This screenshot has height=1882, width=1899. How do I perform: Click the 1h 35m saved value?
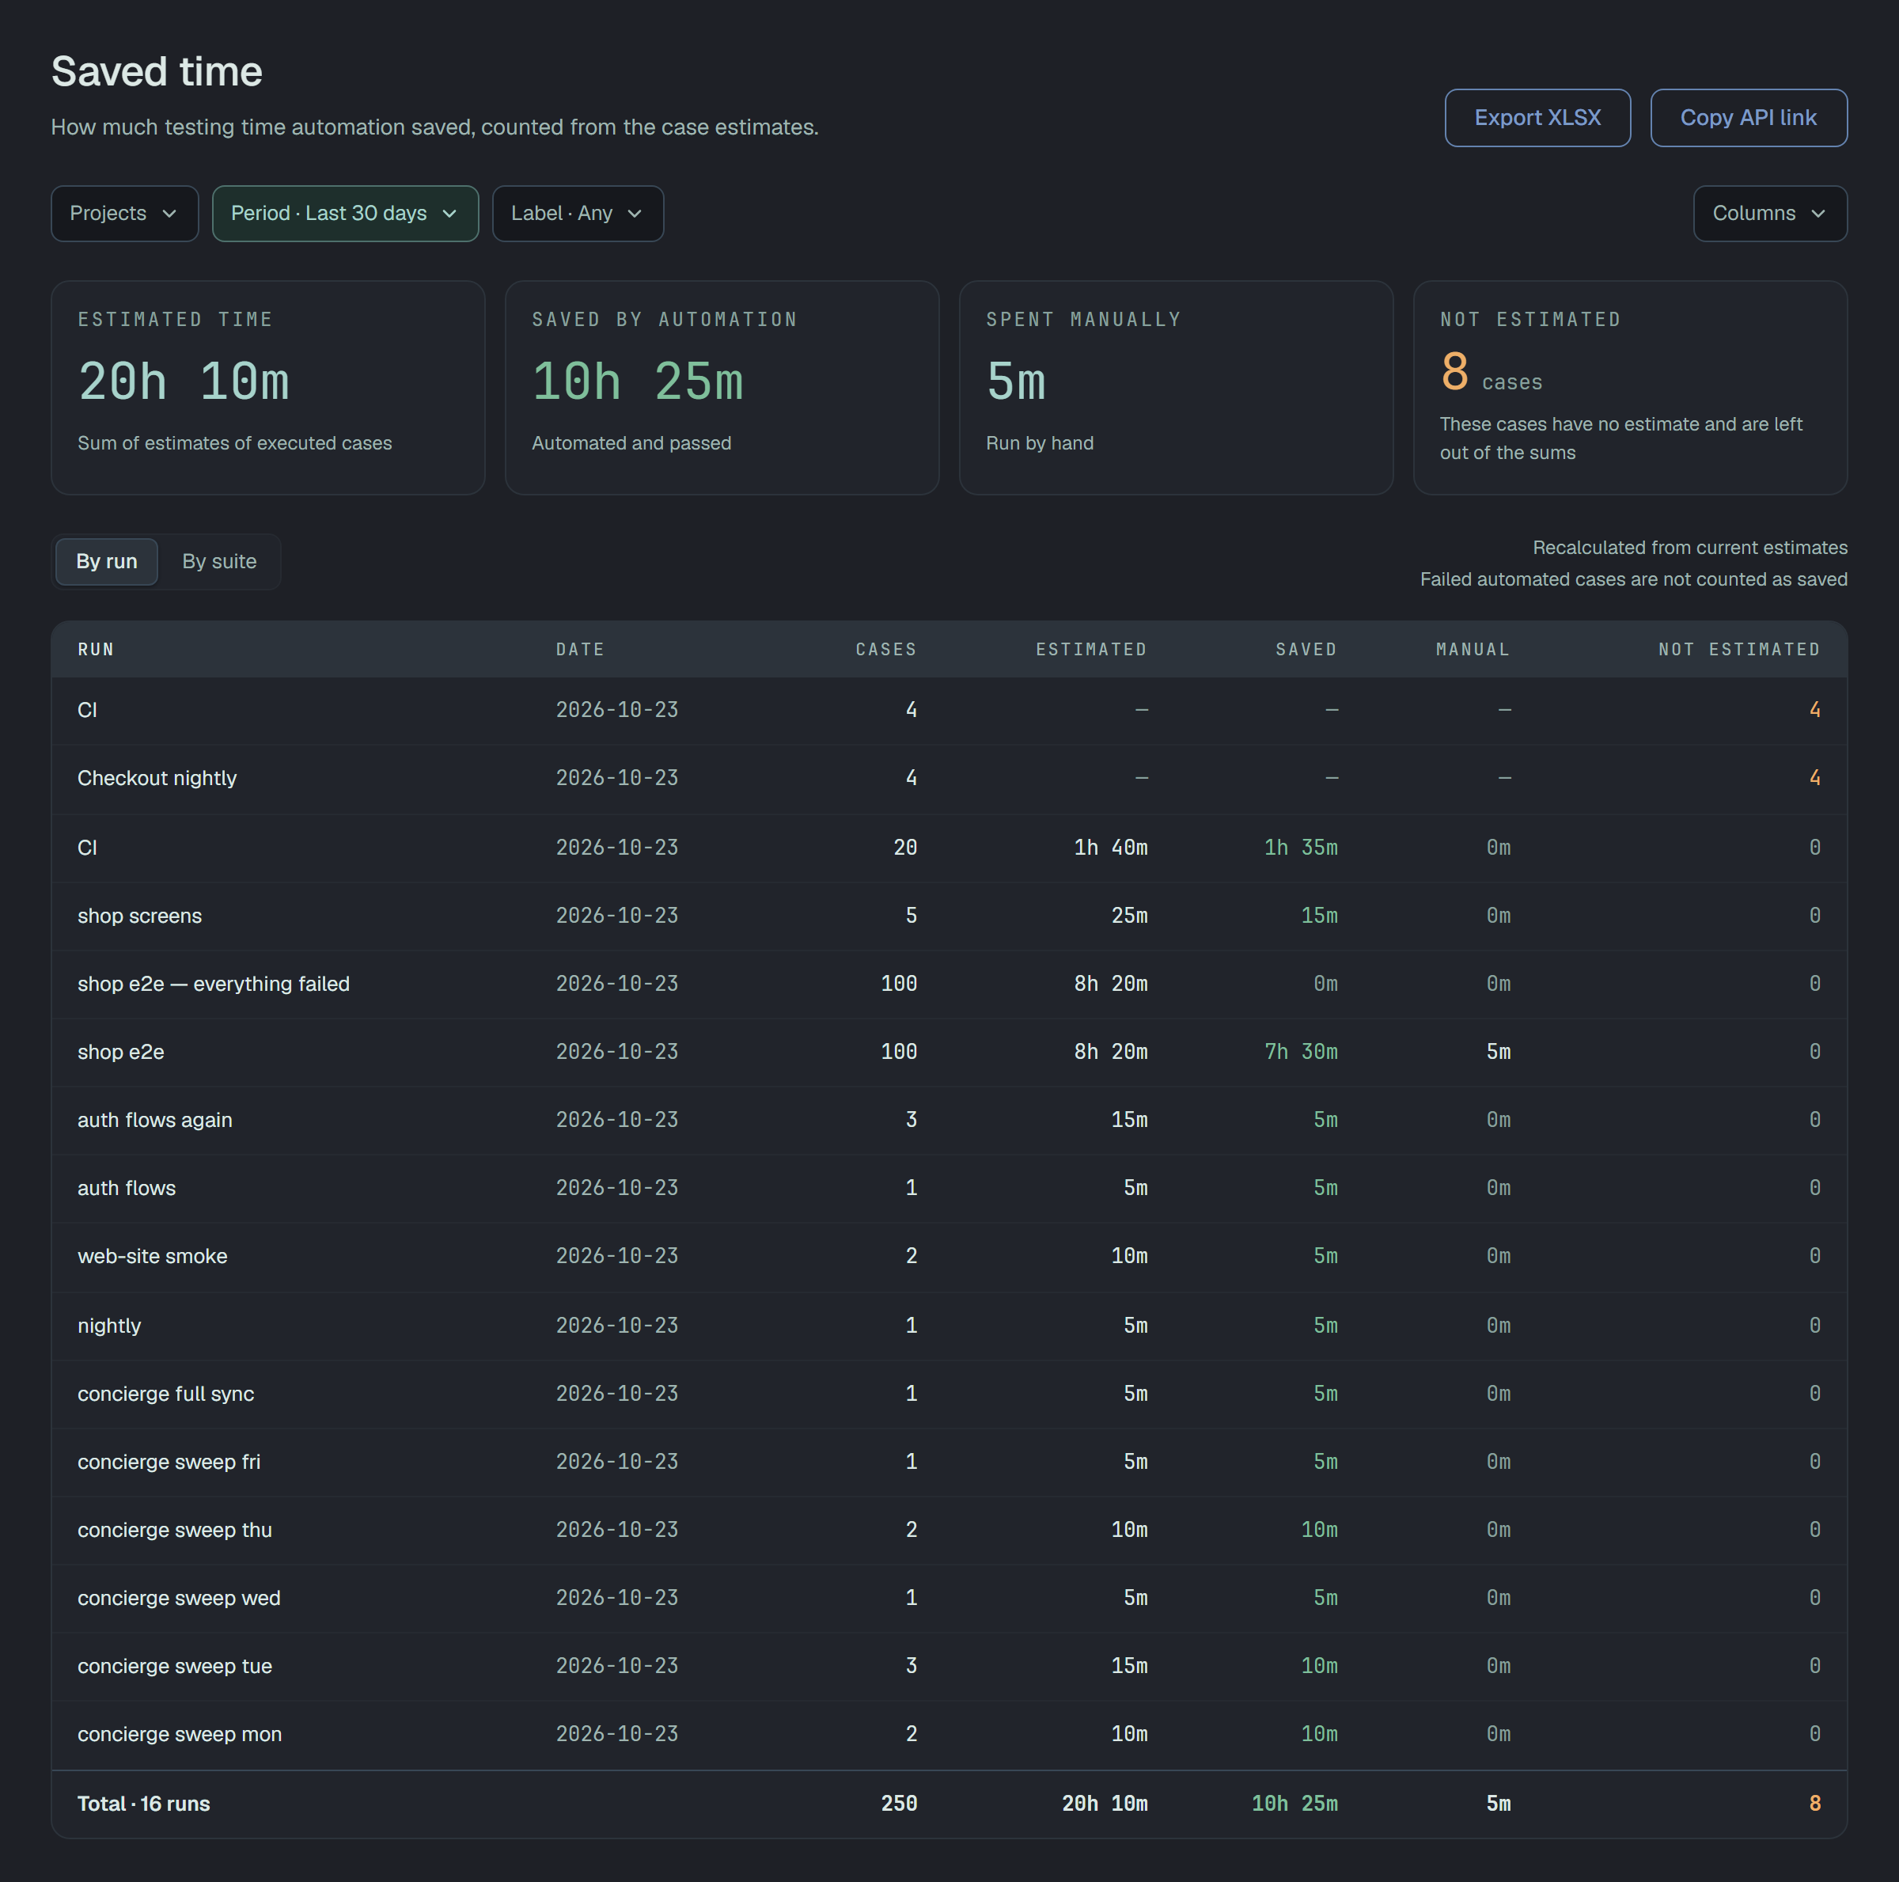point(1300,848)
